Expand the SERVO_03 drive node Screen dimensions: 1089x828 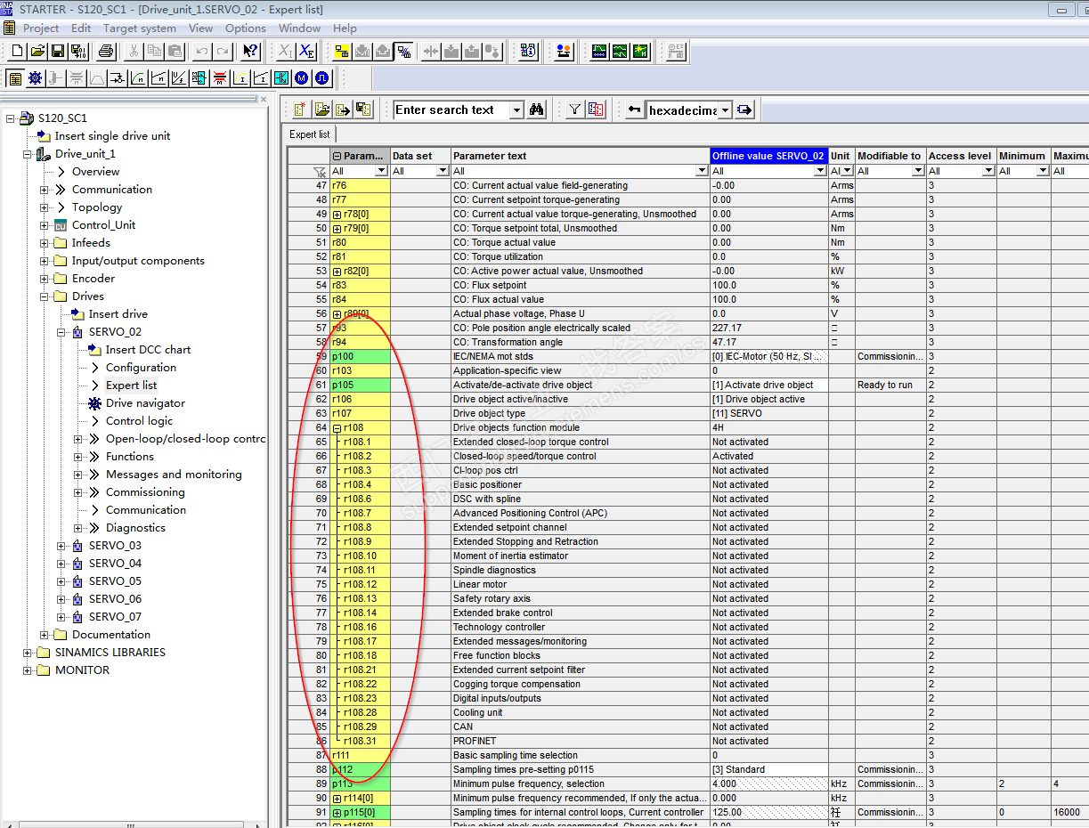pos(61,546)
